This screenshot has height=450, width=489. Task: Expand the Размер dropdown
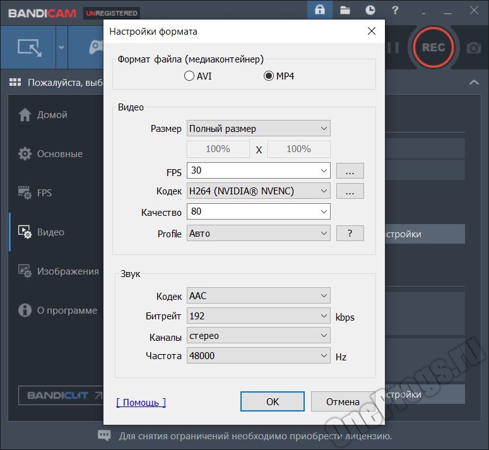click(258, 129)
